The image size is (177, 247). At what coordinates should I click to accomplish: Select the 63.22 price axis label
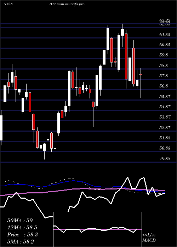point(165,20)
